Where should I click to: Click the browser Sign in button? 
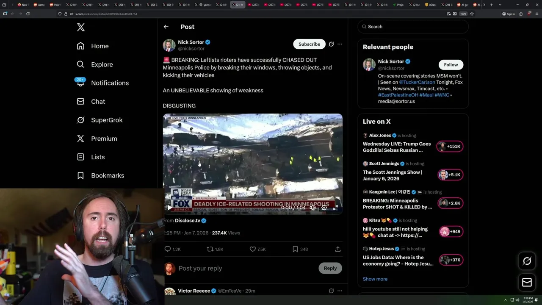pyautogui.click(x=508, y=14)
